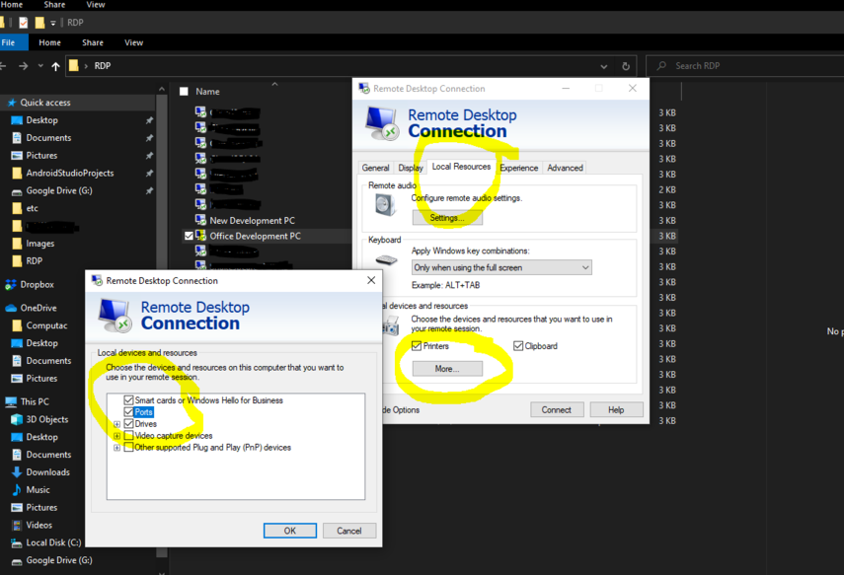This screenshot has width=844, height=575.
Task: Toggle the Clipboard checkbox
Action: click(518, 346)
